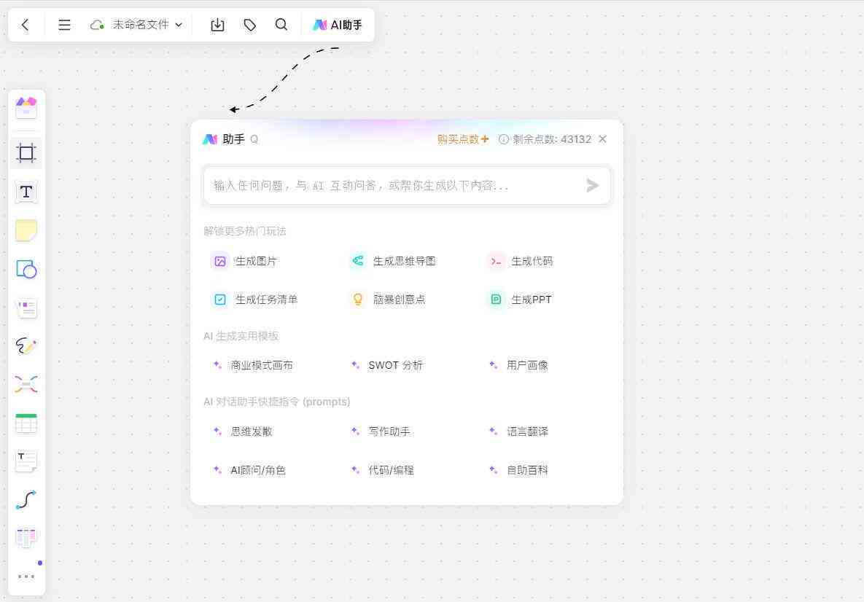Screen dimensions: 864x602
Task: Select the Sticky note tool
Action: (26, 230)
